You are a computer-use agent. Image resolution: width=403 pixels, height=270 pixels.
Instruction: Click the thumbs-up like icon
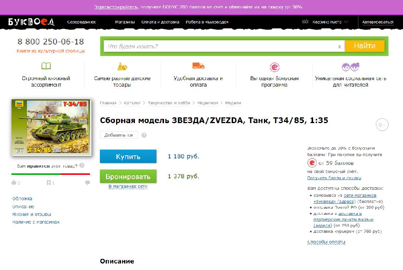click(14, 183)
